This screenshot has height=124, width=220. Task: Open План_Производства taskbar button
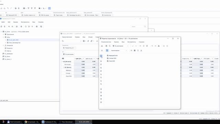click(x=66, y=122)
